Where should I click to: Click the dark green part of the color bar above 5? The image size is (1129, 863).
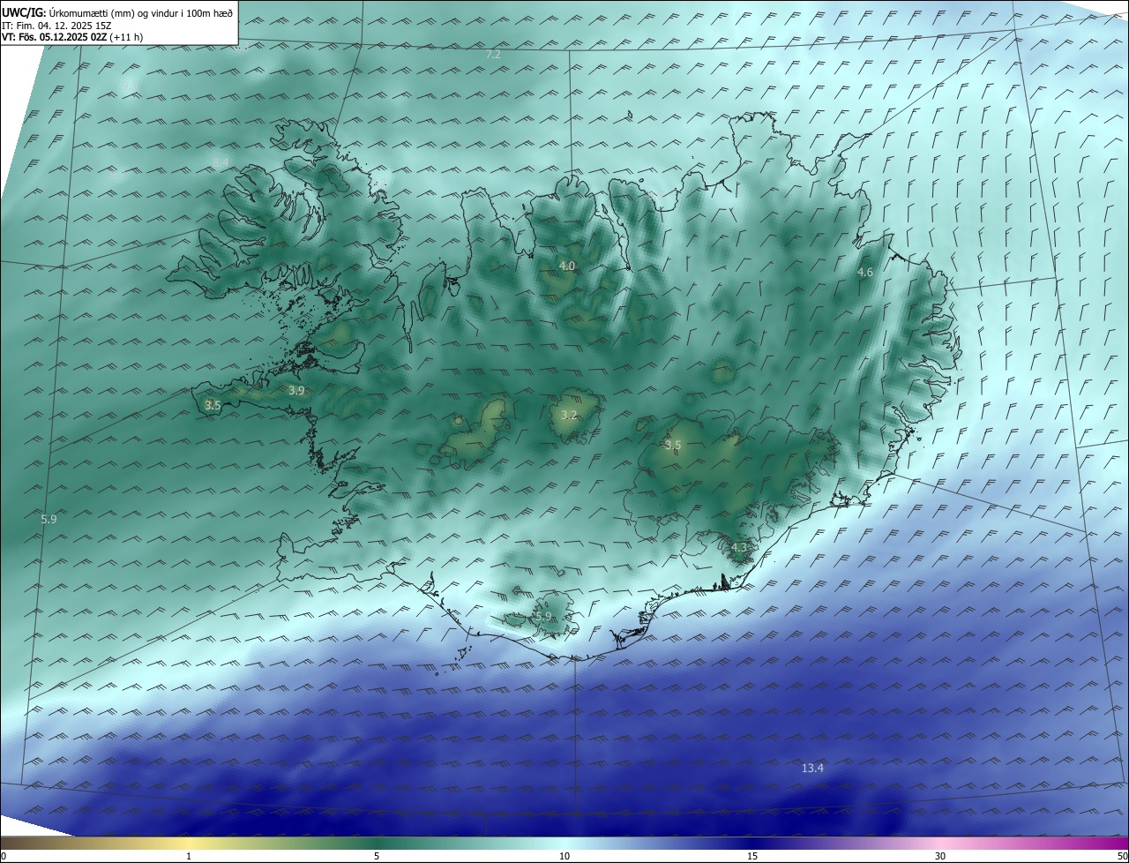point(377,843)
